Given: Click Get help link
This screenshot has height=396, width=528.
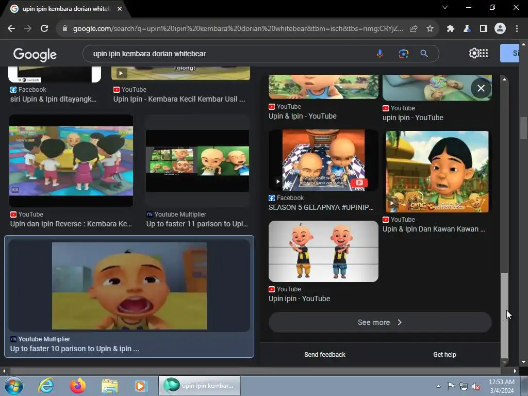Looking at the screenshot, I should coord(444,355).
